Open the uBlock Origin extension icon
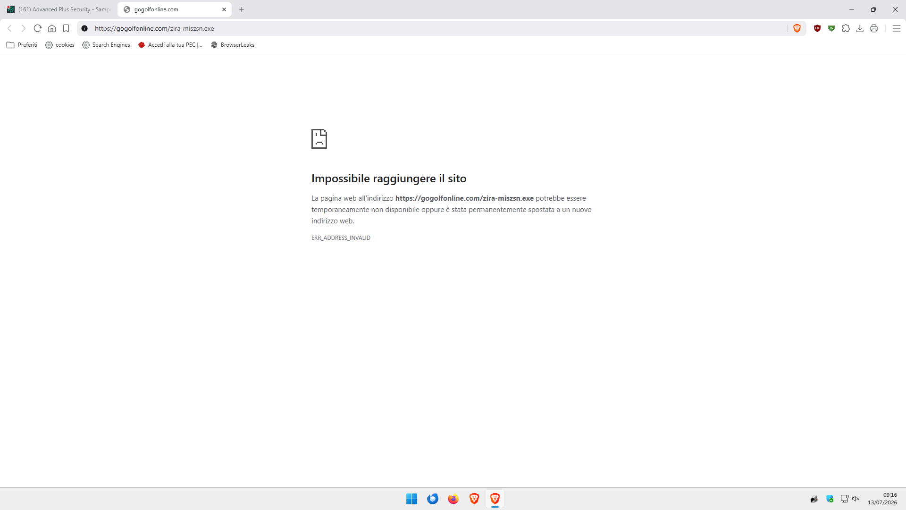This screenshot has height=510, width=906. point(817,28)
